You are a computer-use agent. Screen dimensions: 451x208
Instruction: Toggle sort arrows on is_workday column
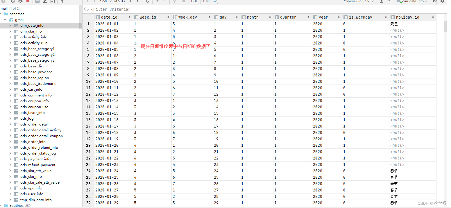[x=386, y=17]
